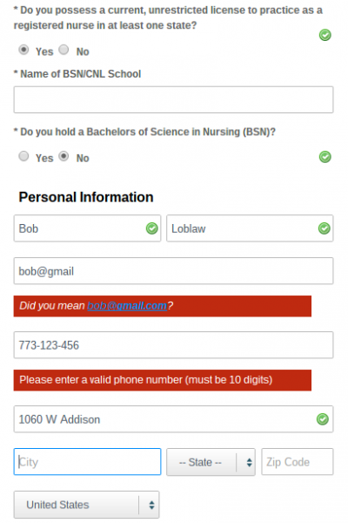Select No for unrestricted RN license

tap(64, 50)
